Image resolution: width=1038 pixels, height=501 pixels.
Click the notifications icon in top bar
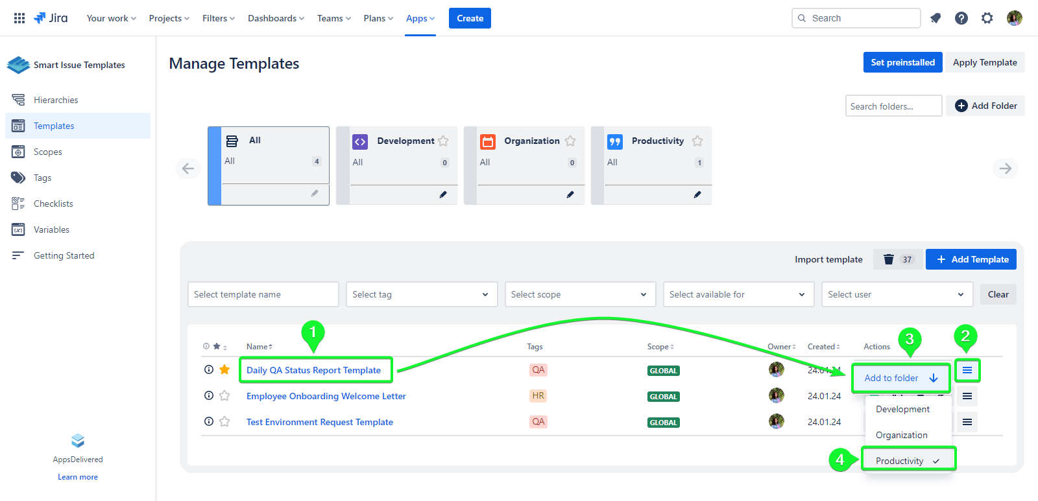[x=935, y=18]
